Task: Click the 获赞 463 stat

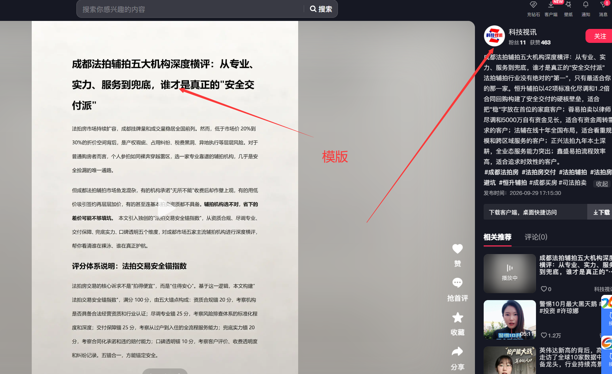Action: [x=540, y=43]
